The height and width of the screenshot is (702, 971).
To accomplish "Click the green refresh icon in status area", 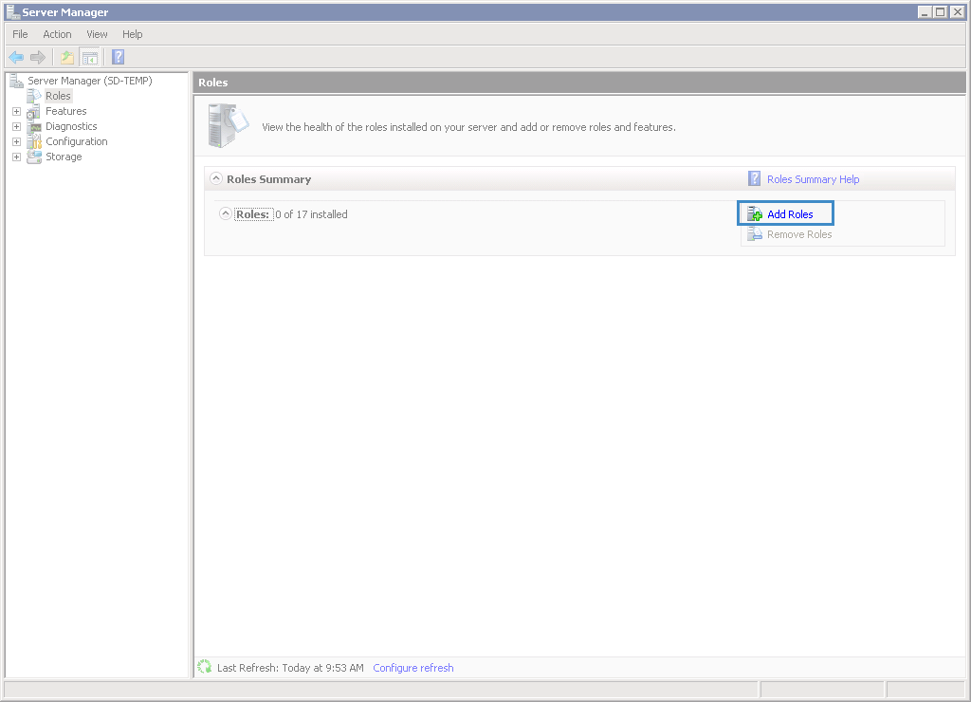I will [x=204, y=668].
